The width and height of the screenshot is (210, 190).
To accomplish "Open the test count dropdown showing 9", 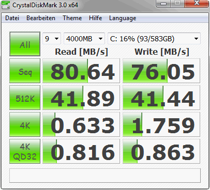I will (x=52, y=39).
